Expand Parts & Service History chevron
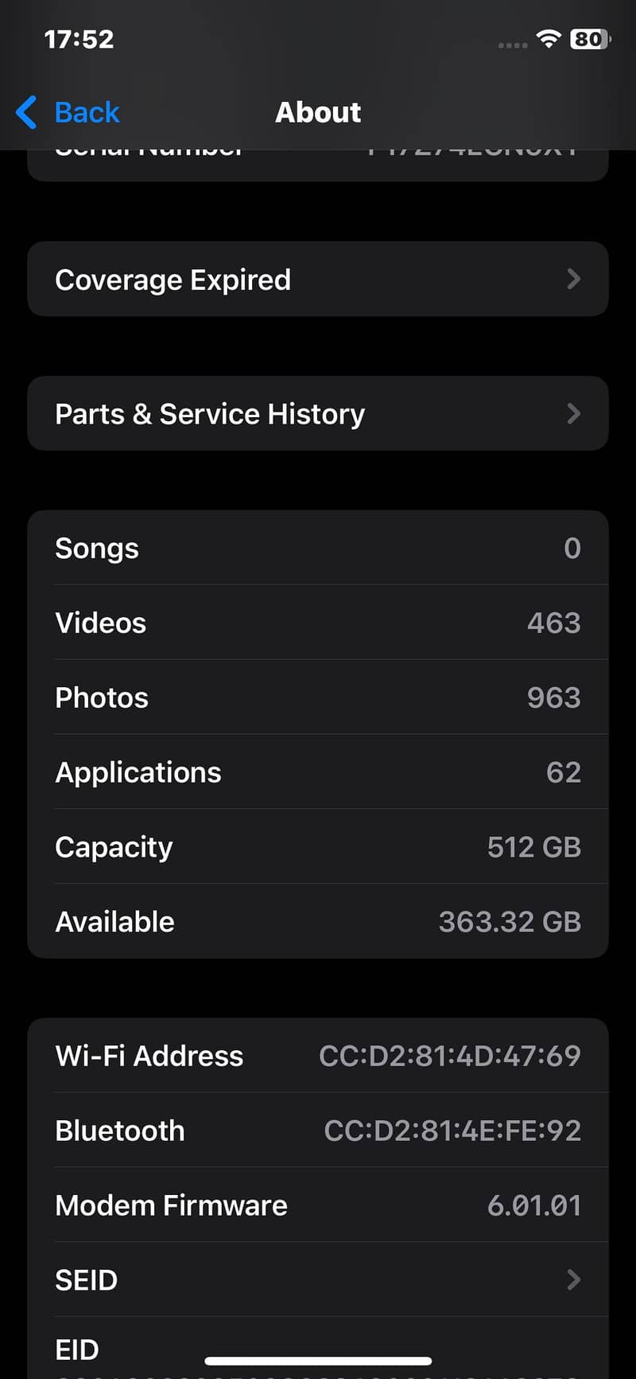Screen dimensions: 636x1379 (573, 413)
